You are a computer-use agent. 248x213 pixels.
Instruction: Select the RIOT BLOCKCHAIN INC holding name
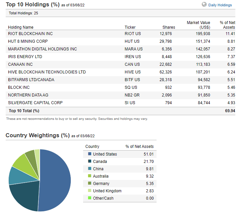click(x=30, y=34)
